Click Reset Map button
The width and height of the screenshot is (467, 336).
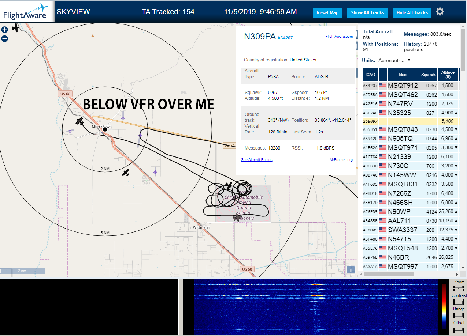327,12
